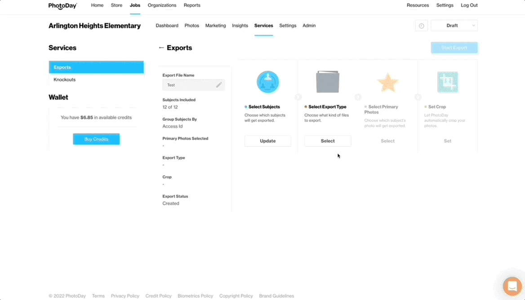Open the chat support bubble
This screenshot has width=525, height=300.
point(512,286)
